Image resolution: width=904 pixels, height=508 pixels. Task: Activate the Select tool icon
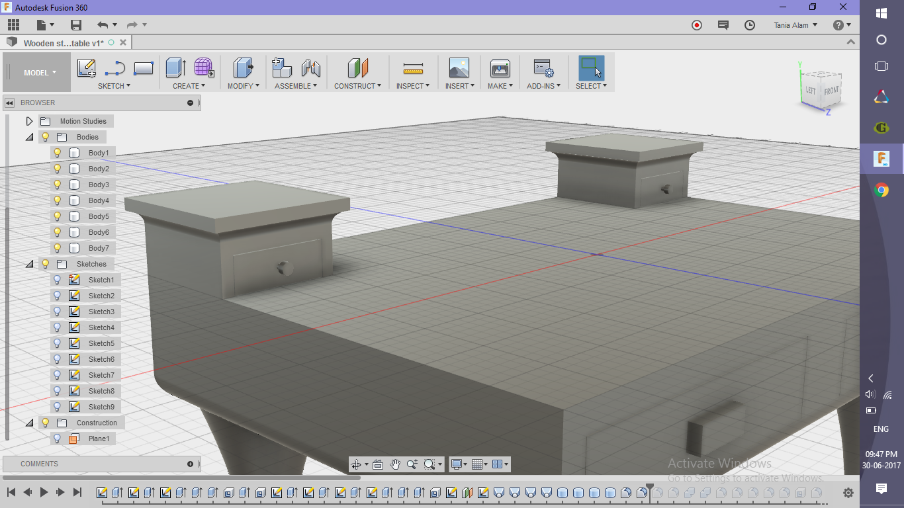pyautogui.click(x=592, y=68)
